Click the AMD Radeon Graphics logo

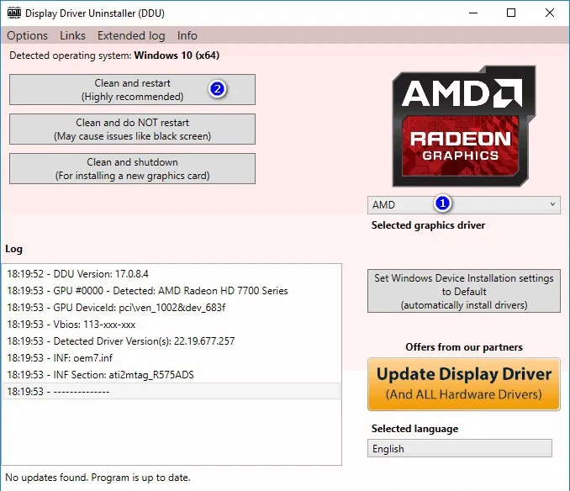(x=463, y=126)
